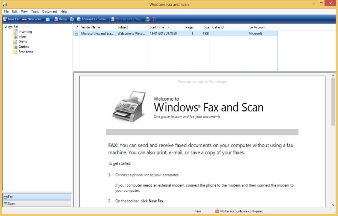Delete the selected fax with the red X
This screenshot has width=338, height=216.
click(154, 19)
